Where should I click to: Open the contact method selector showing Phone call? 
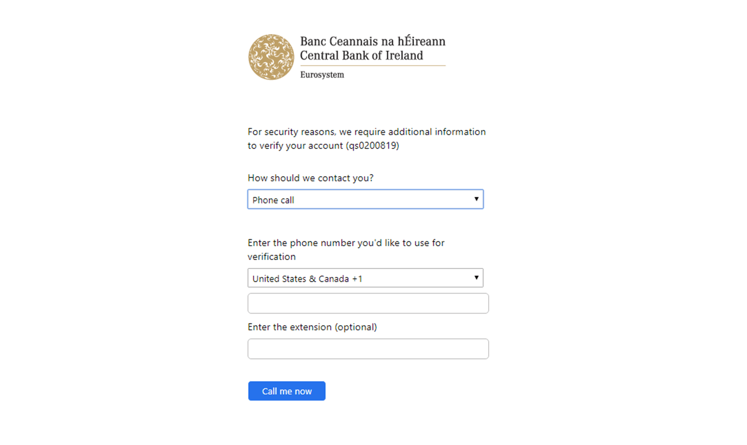coord(366,199)
